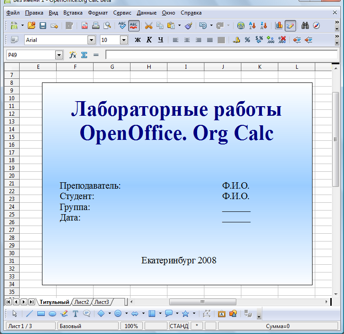Open the Правка menu
The width and height of the screenshot is (344, 334).
point(34,13)
